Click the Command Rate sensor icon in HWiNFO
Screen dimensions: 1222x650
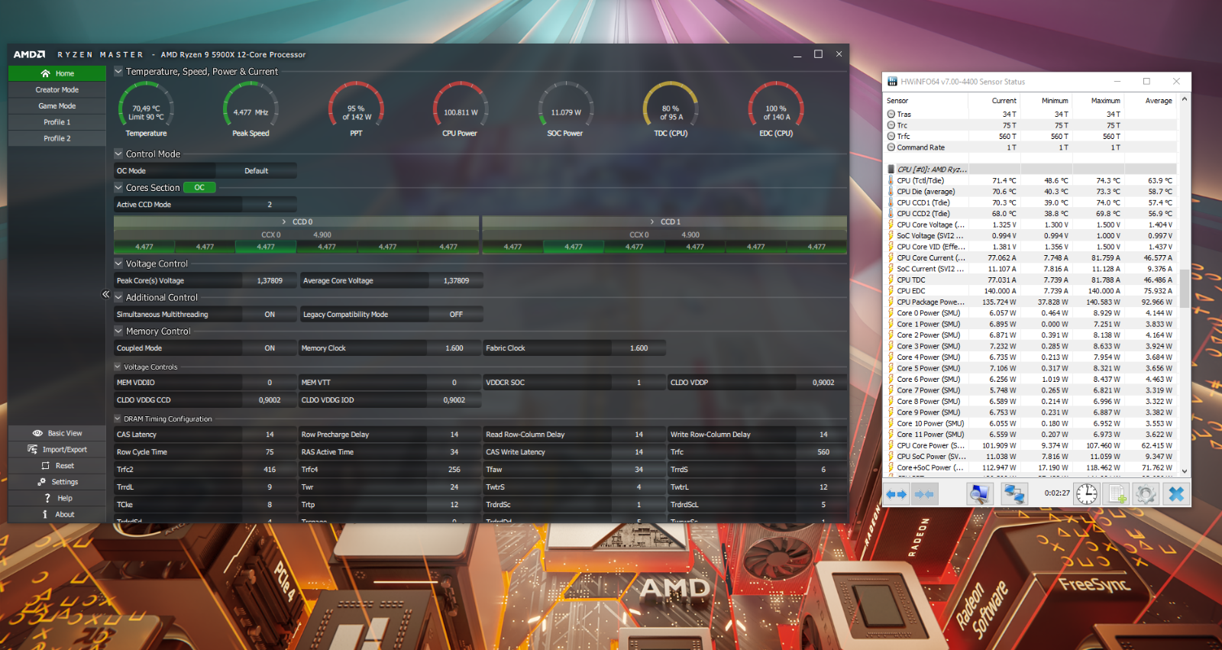pyautogui.click(x=891, y=147)
